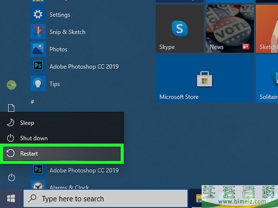Viewport: 278px width, 208px height.
Task: Open Adobe Photoshop listed just below Photos
Action: coord(84,67)
